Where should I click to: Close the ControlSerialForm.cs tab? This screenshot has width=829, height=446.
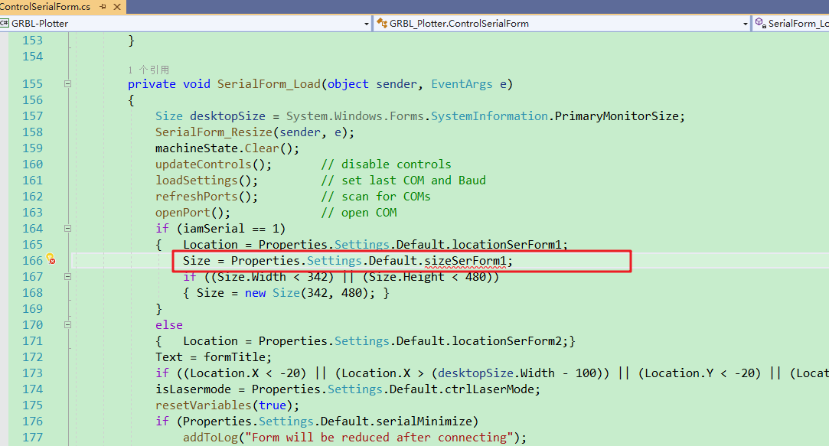coord(117,6)
